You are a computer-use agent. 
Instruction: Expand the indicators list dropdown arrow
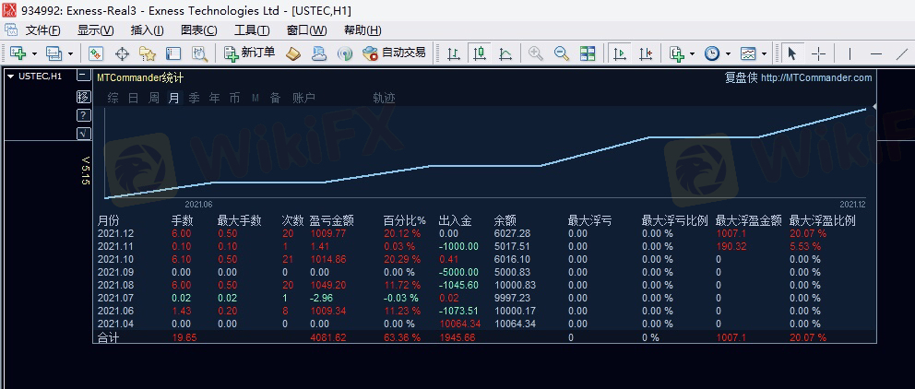click(x=692, y=53)
